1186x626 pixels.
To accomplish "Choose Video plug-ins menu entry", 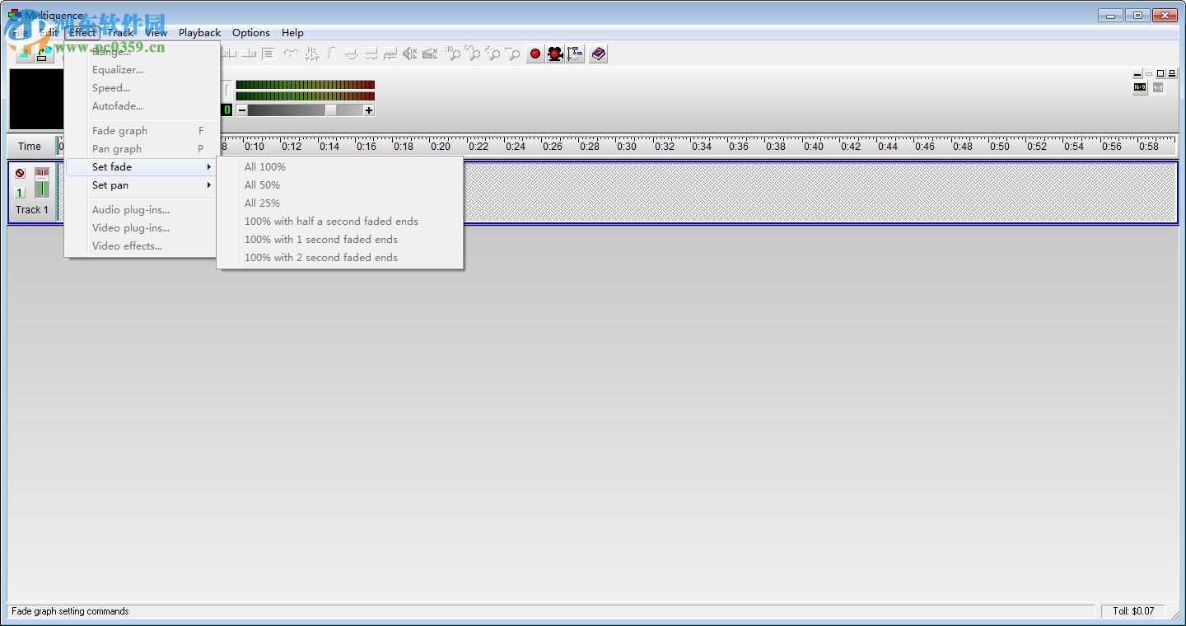I will point(142,228).
